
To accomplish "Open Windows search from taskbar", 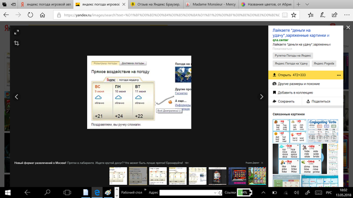I will pos(47,193).
